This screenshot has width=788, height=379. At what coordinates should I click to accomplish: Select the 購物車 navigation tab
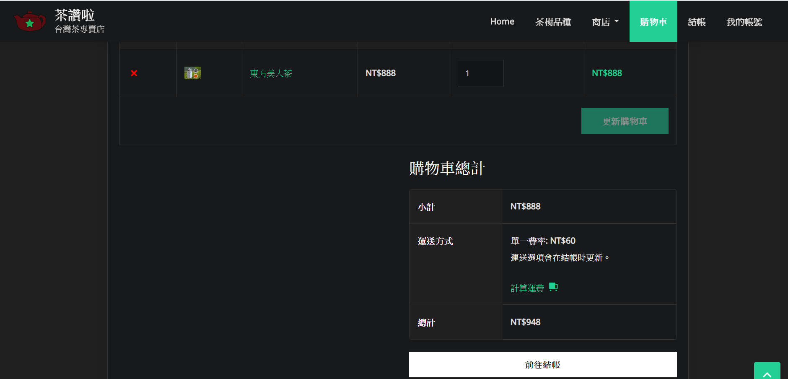653,22
